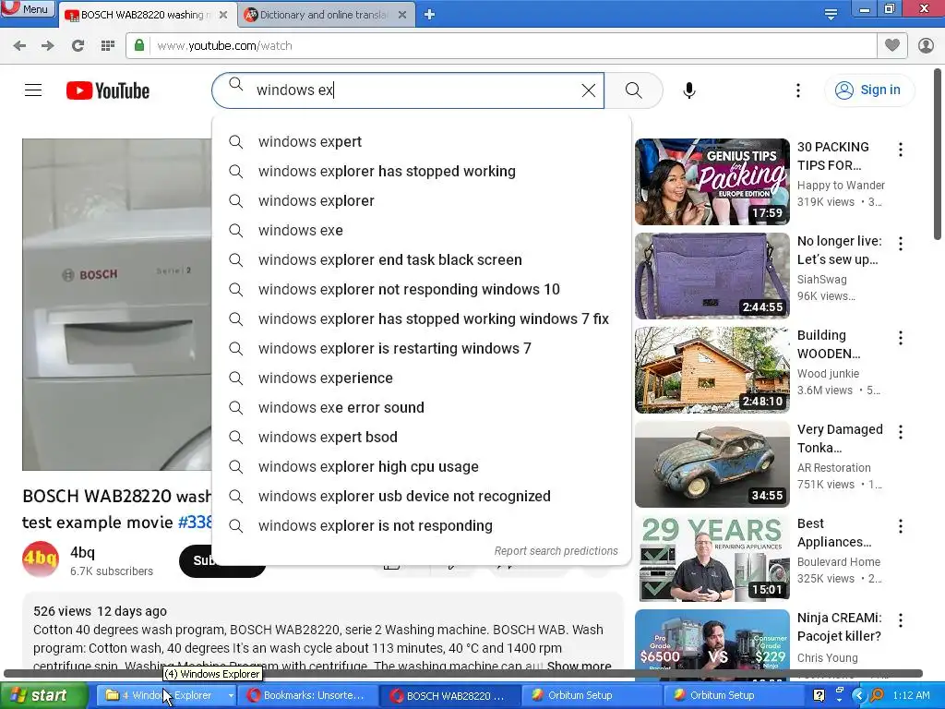
Task: Select 'windows explorer high cpu usage'
Action: tap(421, 466)
